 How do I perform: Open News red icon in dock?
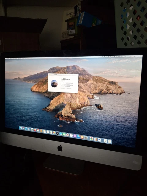68,135
